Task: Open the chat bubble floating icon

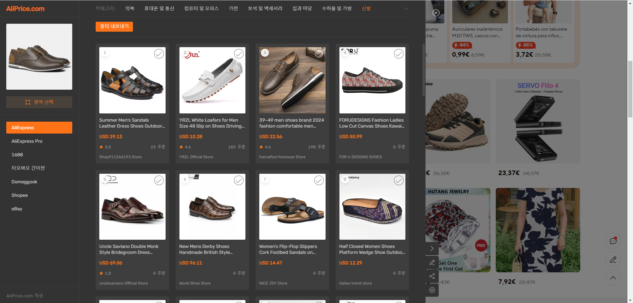Action: tap(613, 241)
